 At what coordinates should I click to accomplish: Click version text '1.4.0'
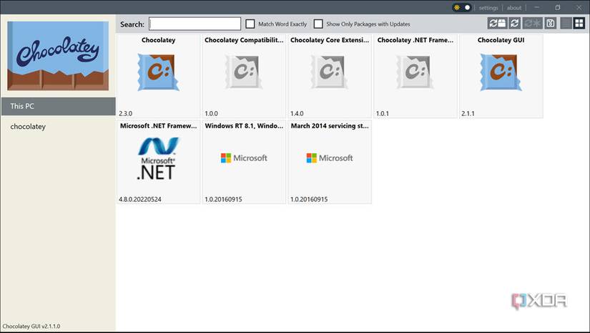pos(297,113)
